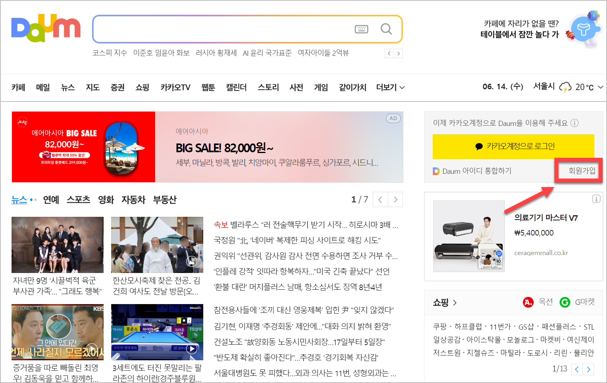Image resolution: width=607 pixels, height=383 pixels.
Task: Open the 메일 menu item
Action: coord(43,87)
